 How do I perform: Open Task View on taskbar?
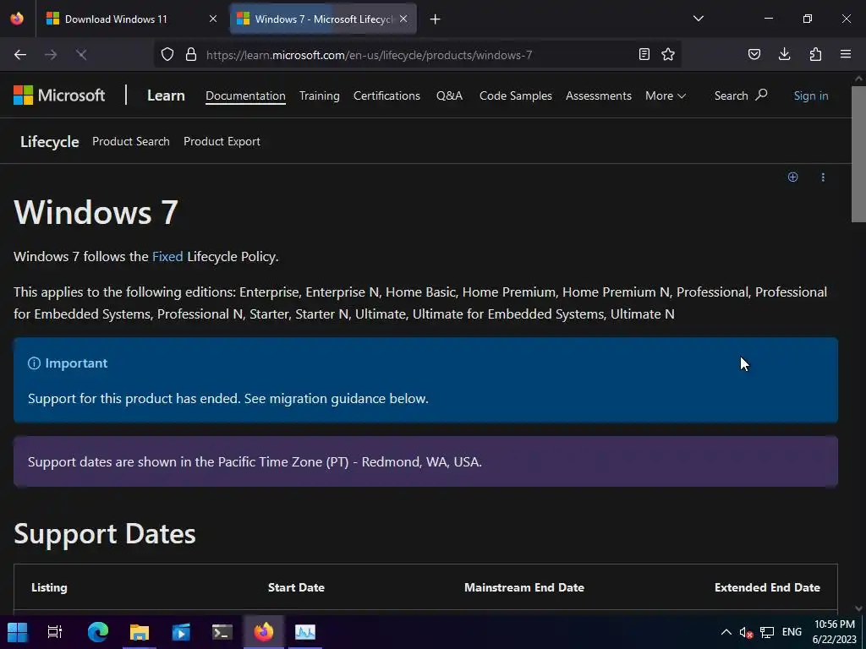pos(55,632)
